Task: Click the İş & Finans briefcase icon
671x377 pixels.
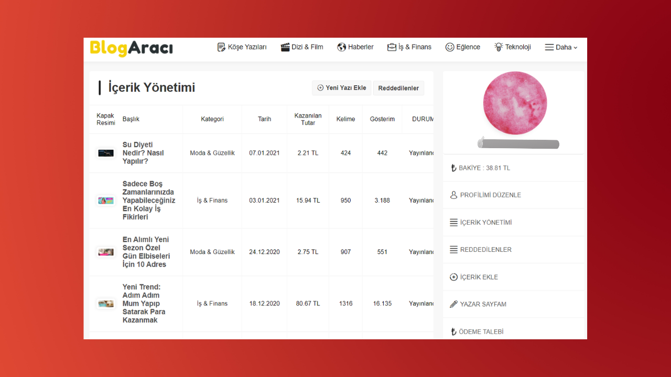Action: pyautogui.click(x=392, y=47)
